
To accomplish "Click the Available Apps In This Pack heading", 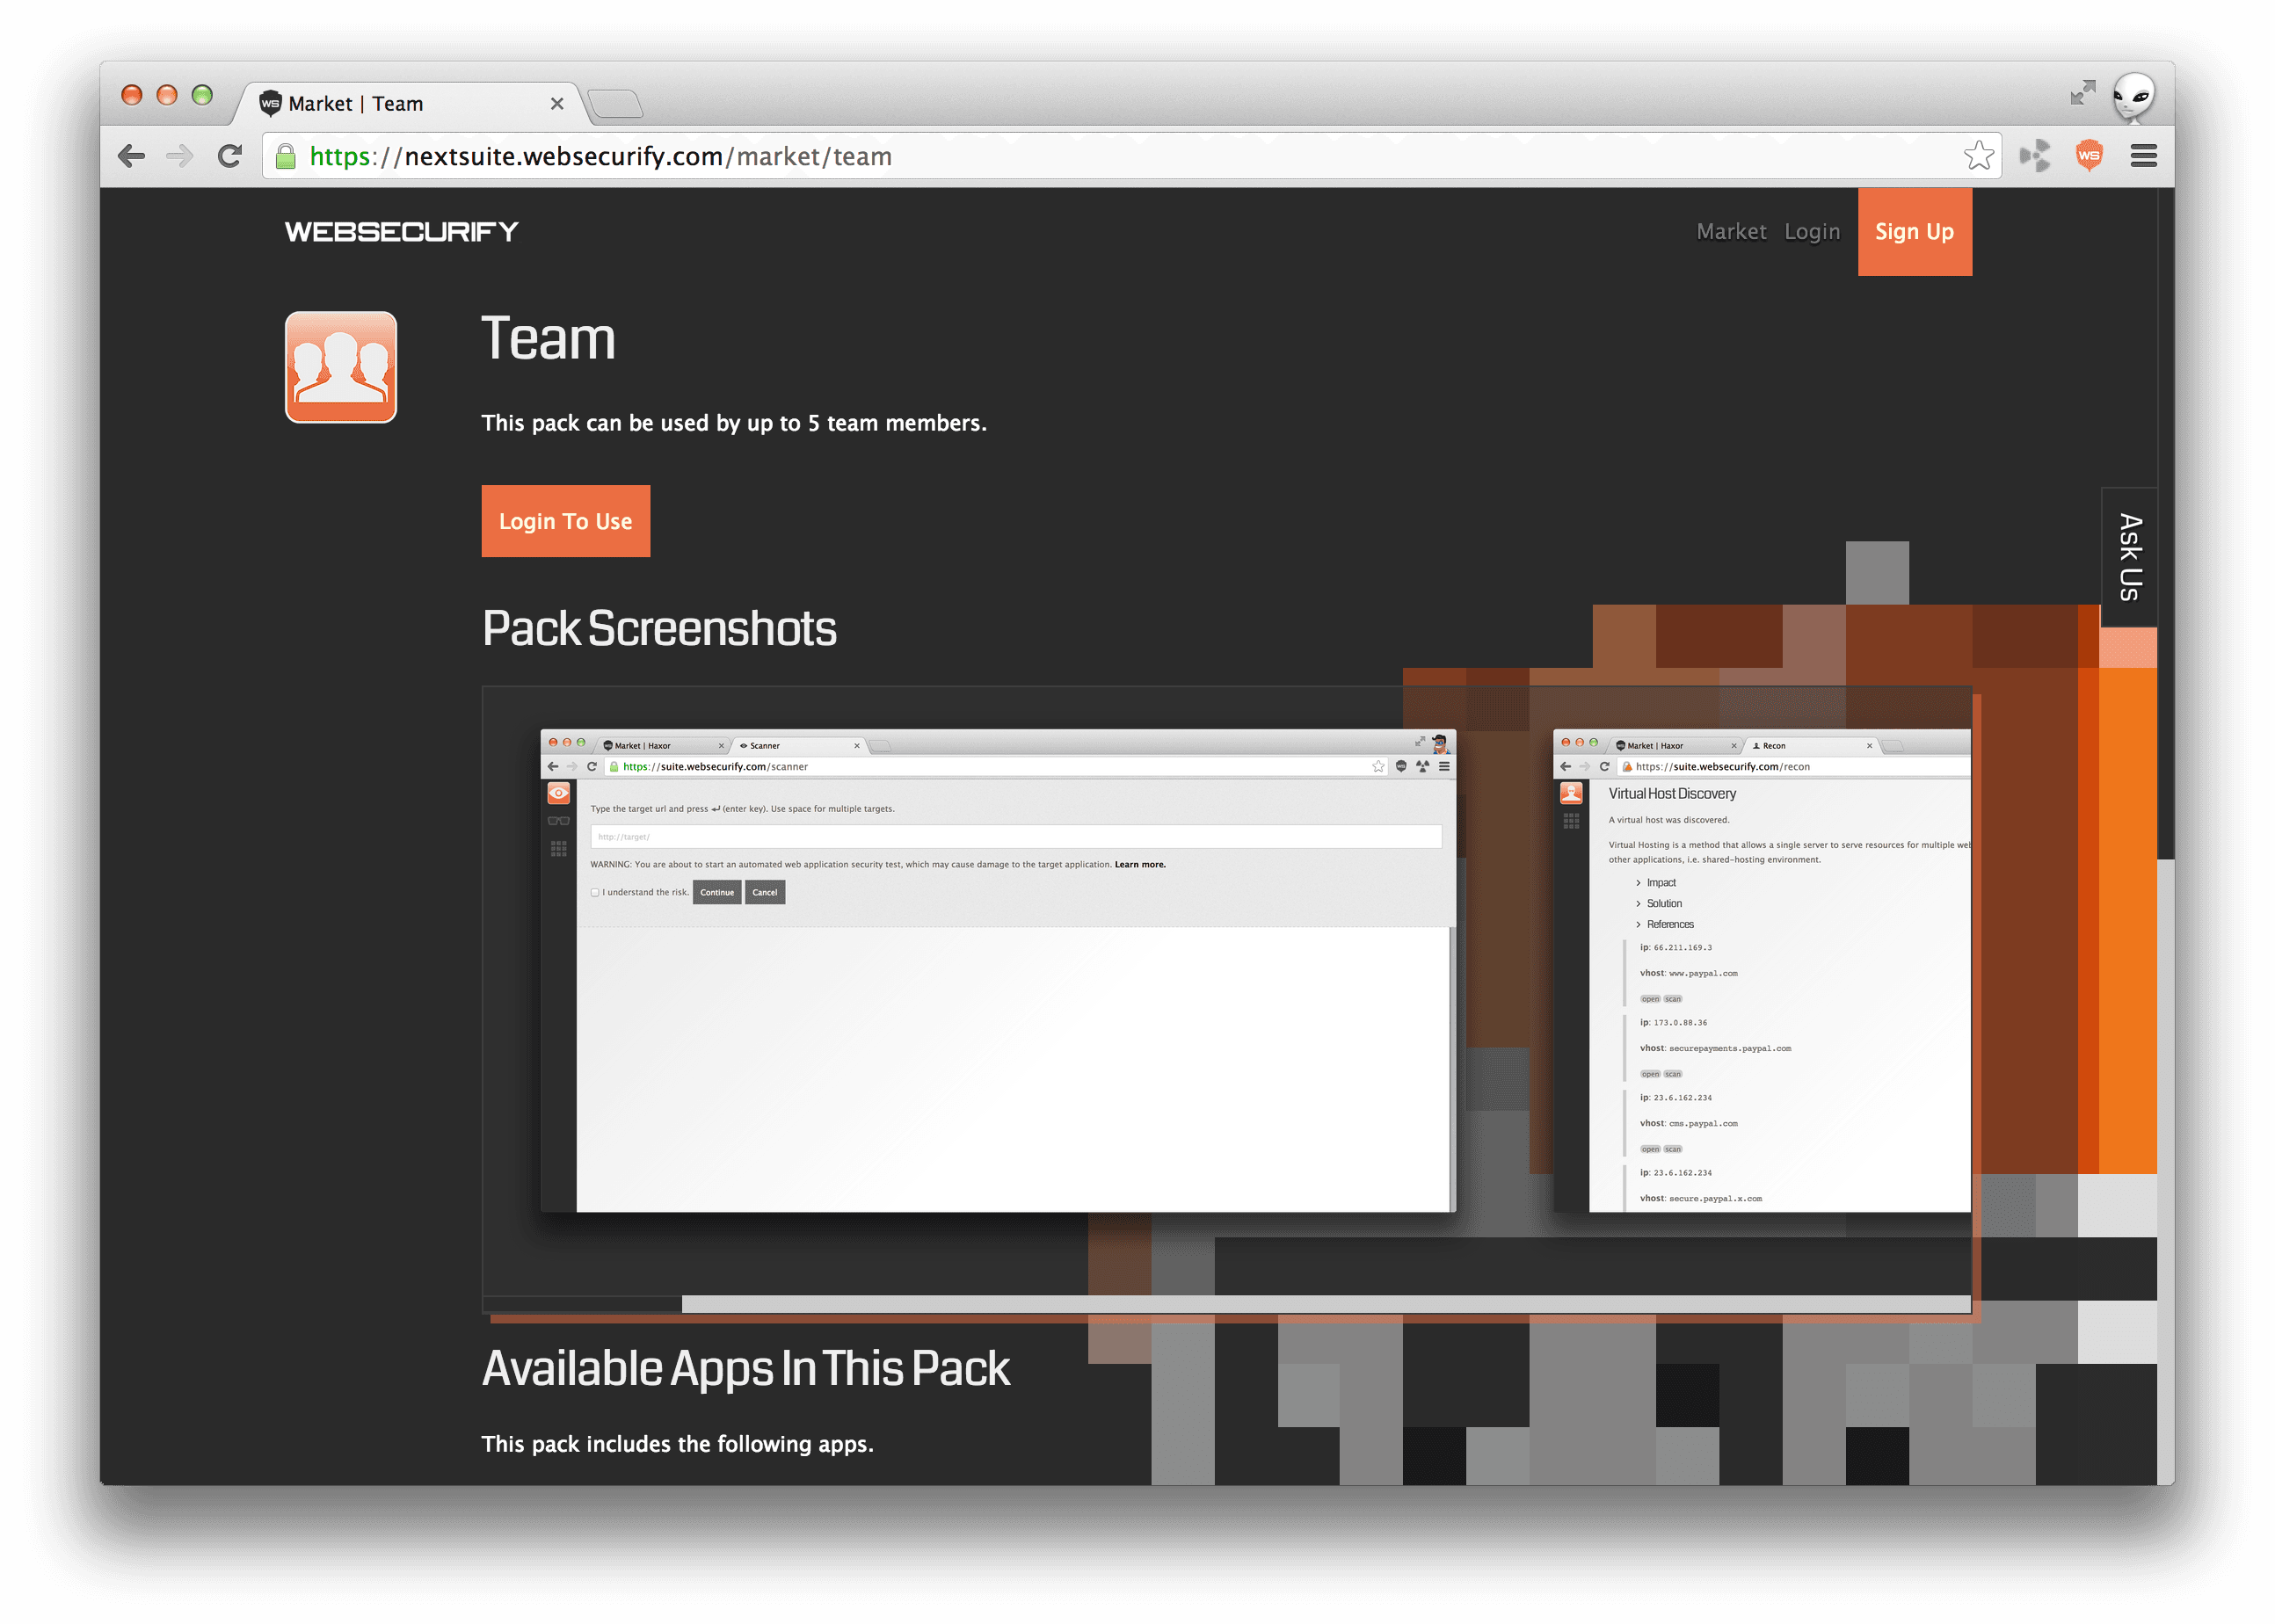I will pyautogui.click(x=746, y=1368).
